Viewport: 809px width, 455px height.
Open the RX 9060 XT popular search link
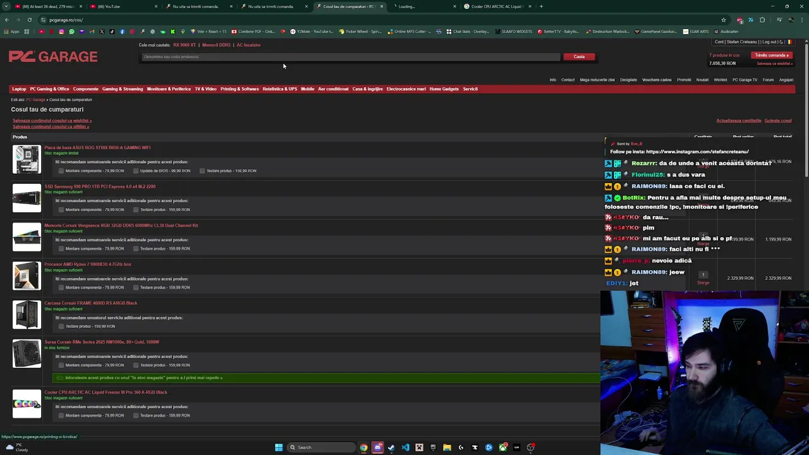[185, 45]
